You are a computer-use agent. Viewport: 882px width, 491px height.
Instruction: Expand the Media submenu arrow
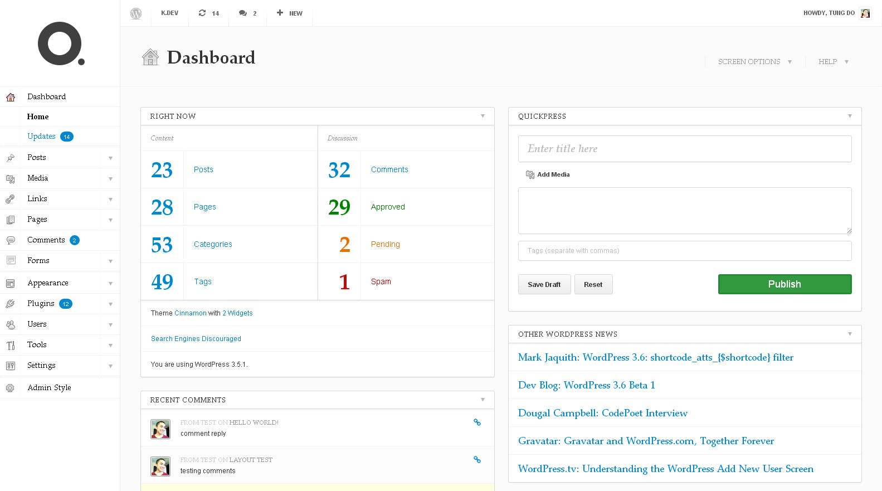pyautogui.click(x=110, y=179)
